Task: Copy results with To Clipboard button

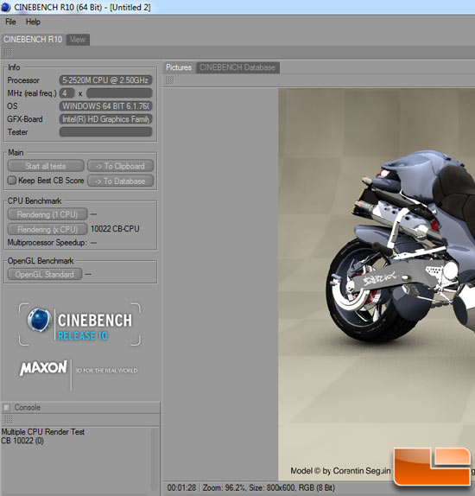Action: [x=120, y=166]
